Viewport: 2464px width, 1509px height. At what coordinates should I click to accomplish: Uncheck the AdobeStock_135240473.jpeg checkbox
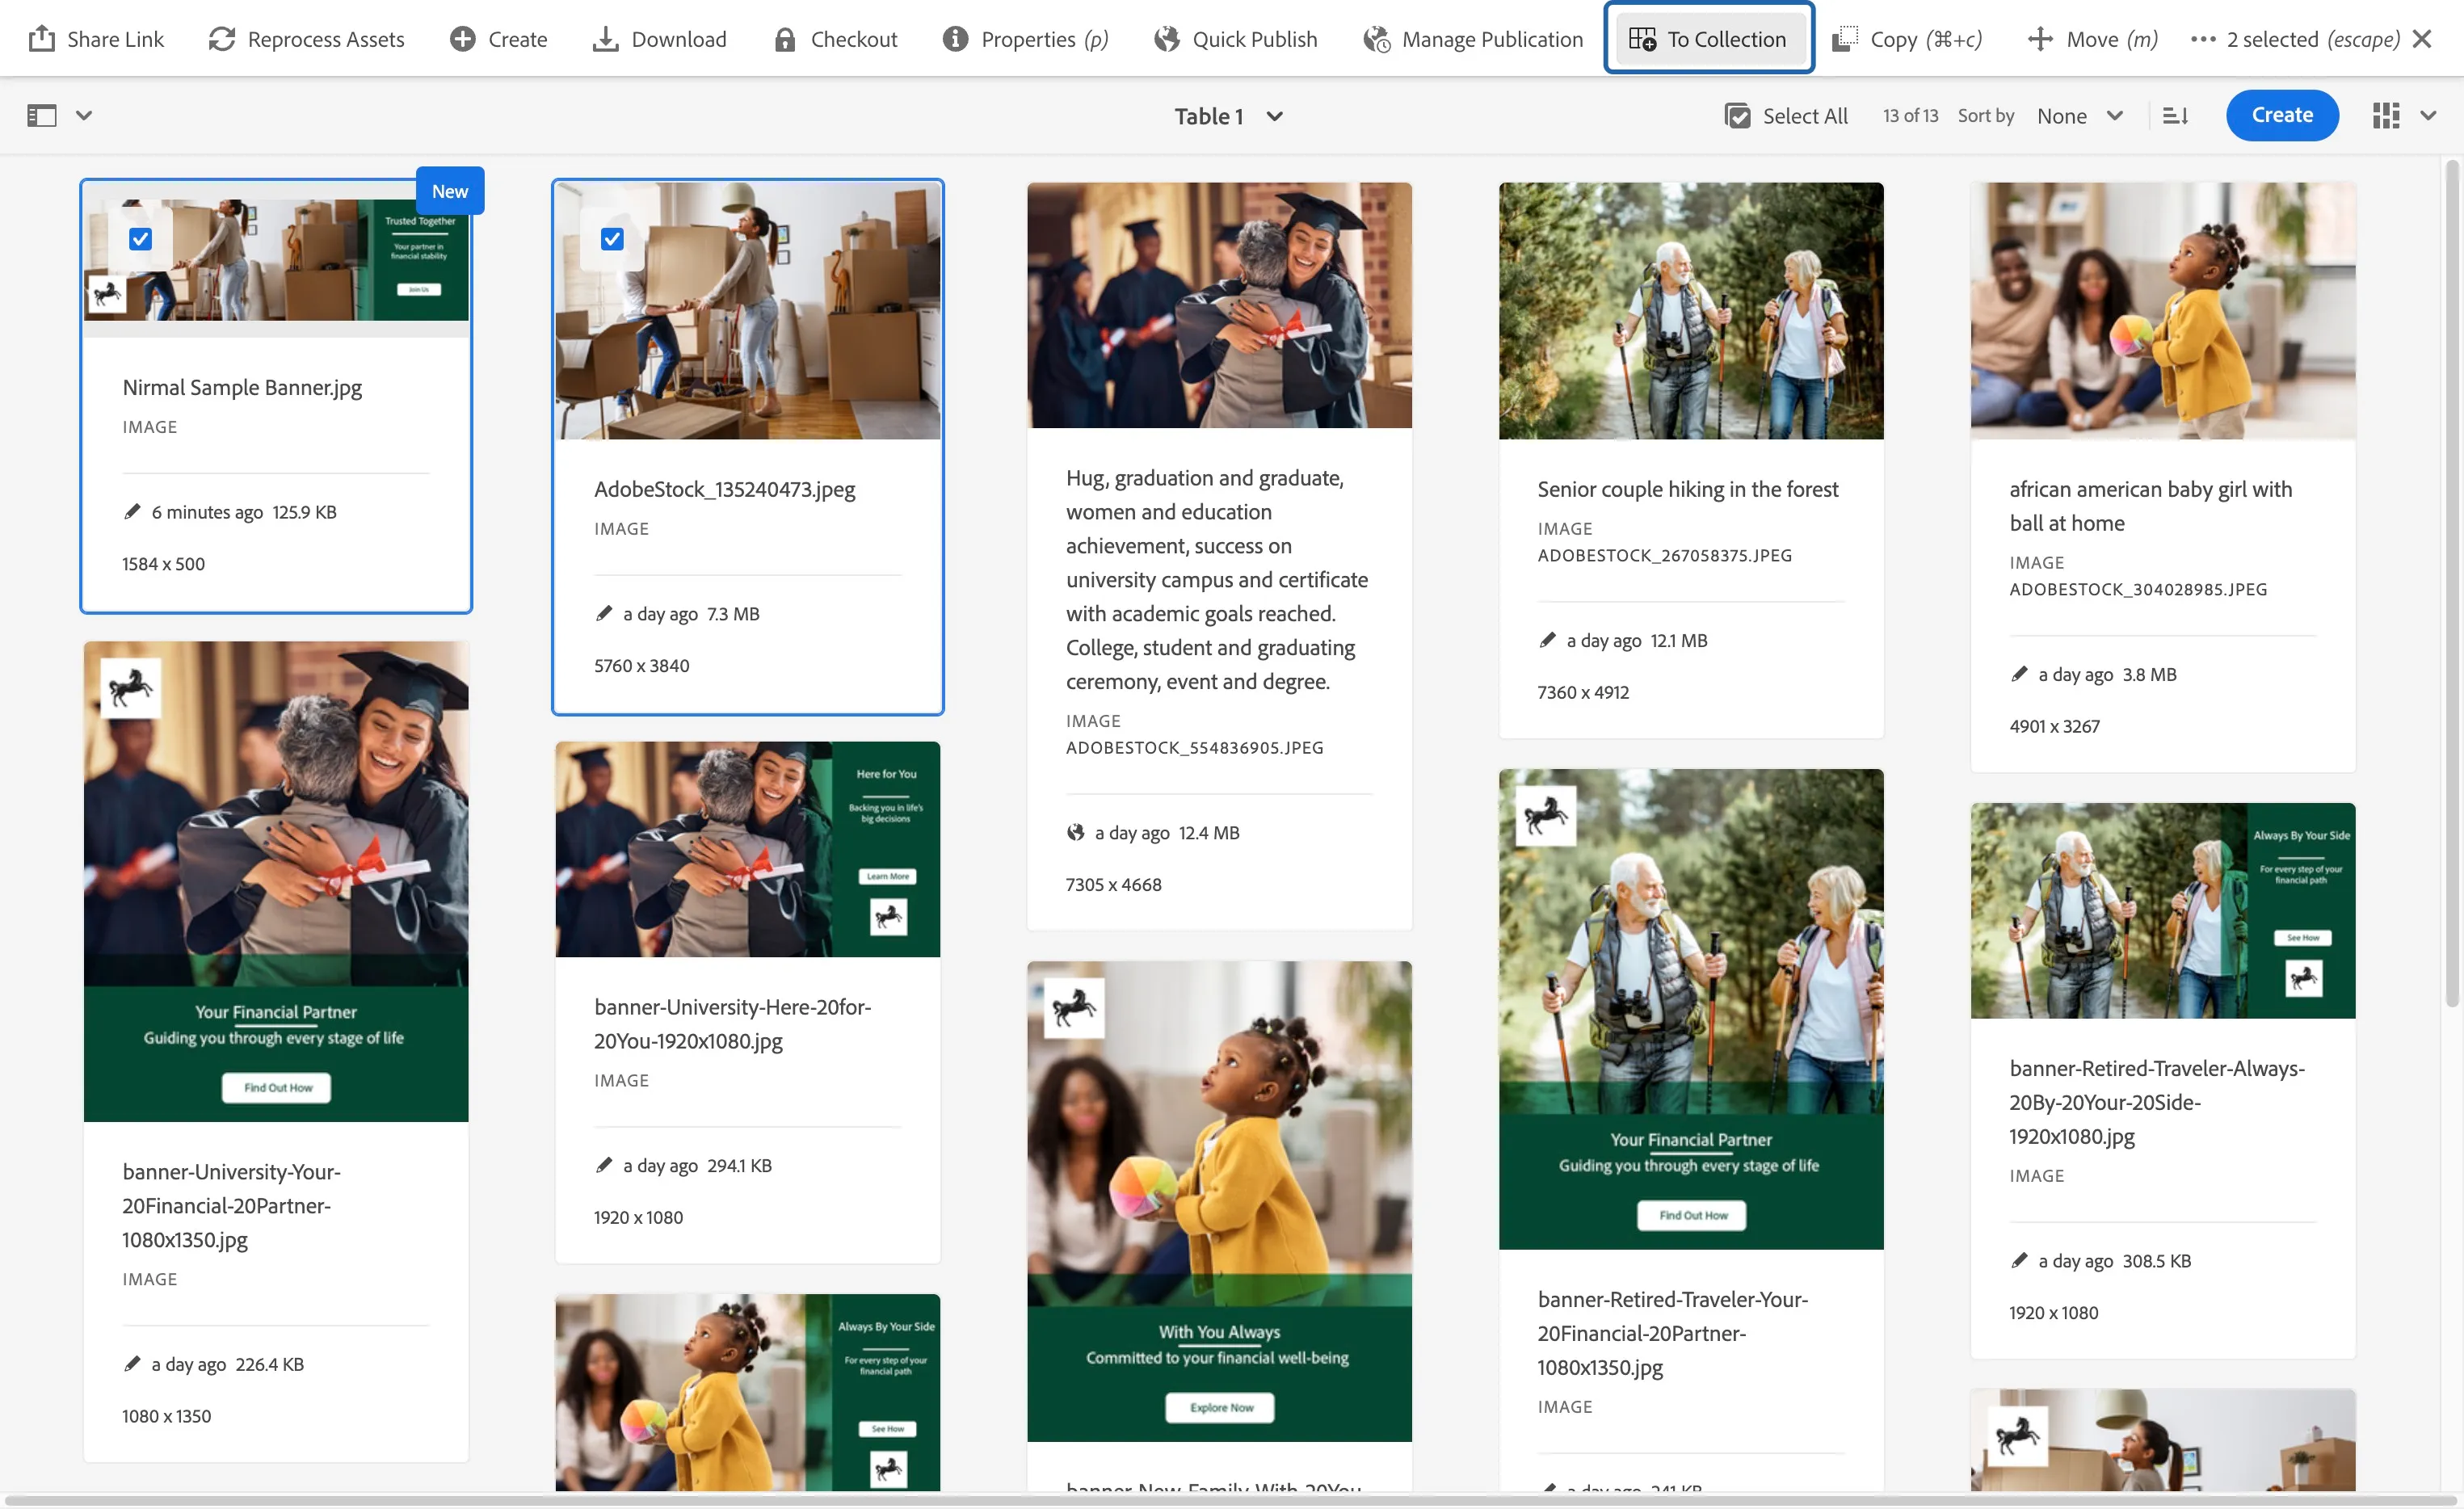point(612,239)
